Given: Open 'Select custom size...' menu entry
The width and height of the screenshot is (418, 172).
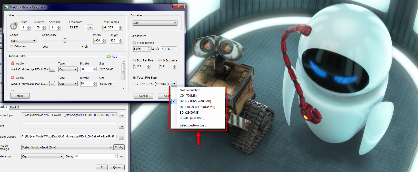Looking at the screenshot, I should tap(193, 125).
